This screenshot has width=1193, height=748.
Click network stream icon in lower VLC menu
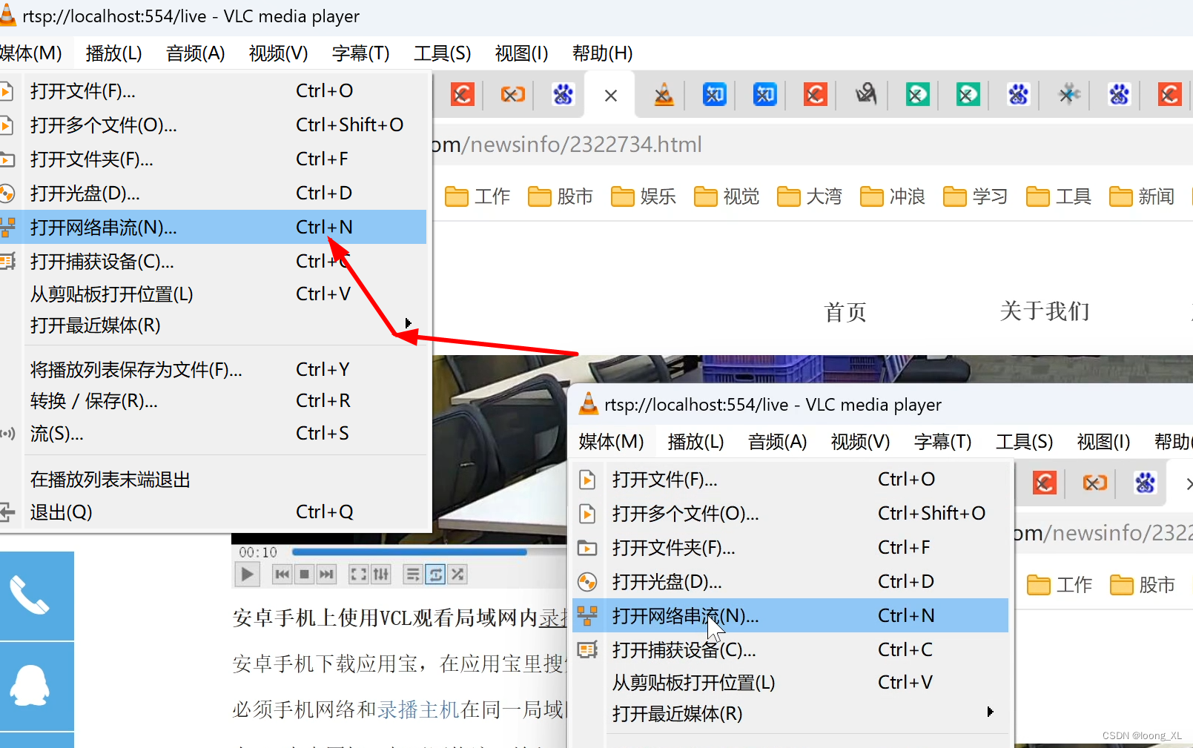[587, 615]
